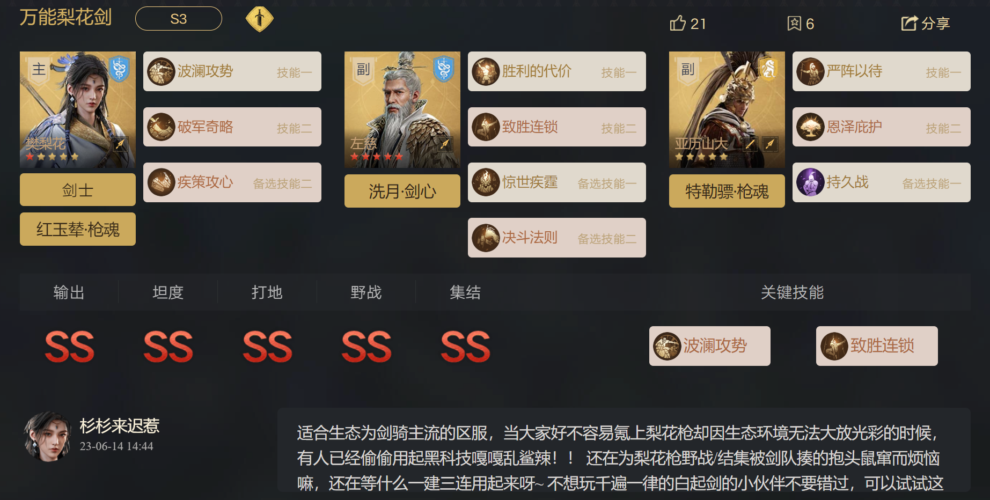Select the 野战 rating column header
Image resolution: width=990 pixels, height=500 pixels.
pos(366,292)
